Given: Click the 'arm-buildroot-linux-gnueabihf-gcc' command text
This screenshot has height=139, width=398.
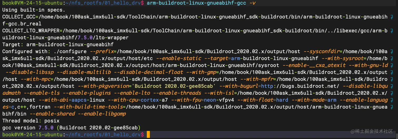Looking at the screenshot, I should (196, 3).
